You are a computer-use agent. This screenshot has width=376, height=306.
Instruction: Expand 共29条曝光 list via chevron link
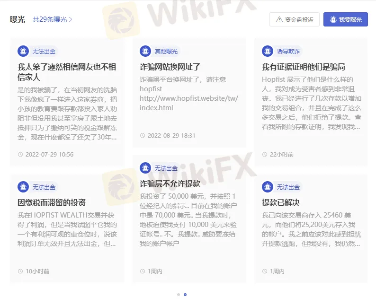click(x=53, y=19)
